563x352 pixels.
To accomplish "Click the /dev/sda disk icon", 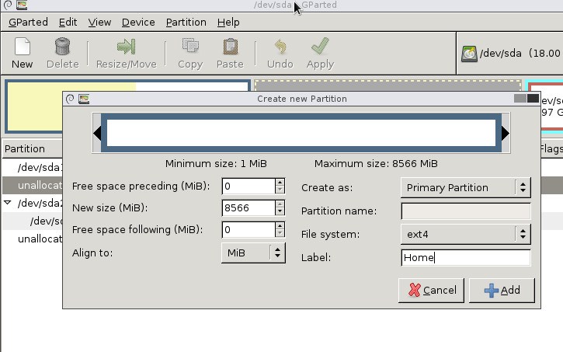I will (469, 54).
